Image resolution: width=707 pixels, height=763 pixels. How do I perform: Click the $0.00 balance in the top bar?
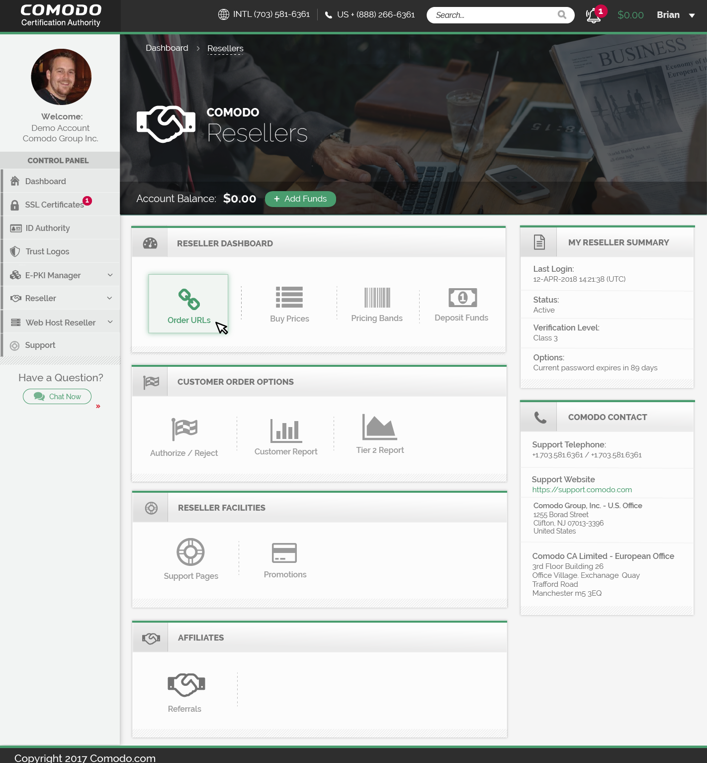pyautogui.click(x=630, y=15)
